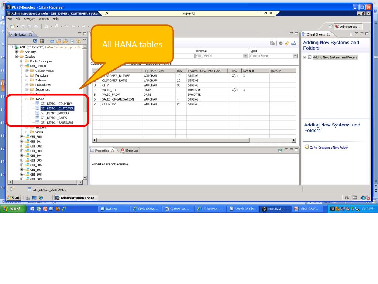
Task: Open the dropdown arrow beside the New icon
Action: click(x=17, y=27)
